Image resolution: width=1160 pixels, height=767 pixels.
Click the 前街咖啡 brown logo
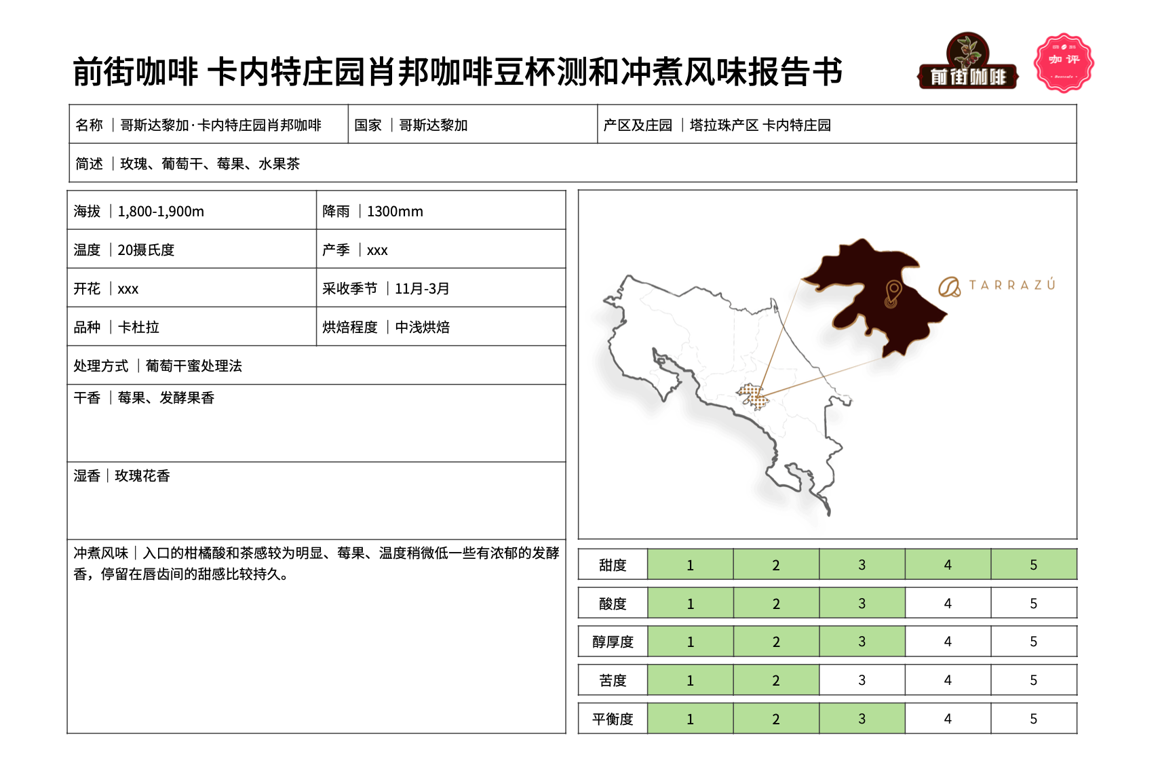[967, 62]
